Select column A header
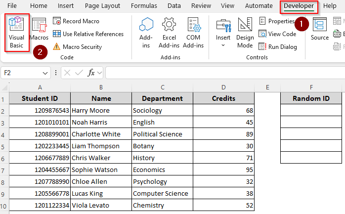Screen dimensions: 345x214 [40, 87]
